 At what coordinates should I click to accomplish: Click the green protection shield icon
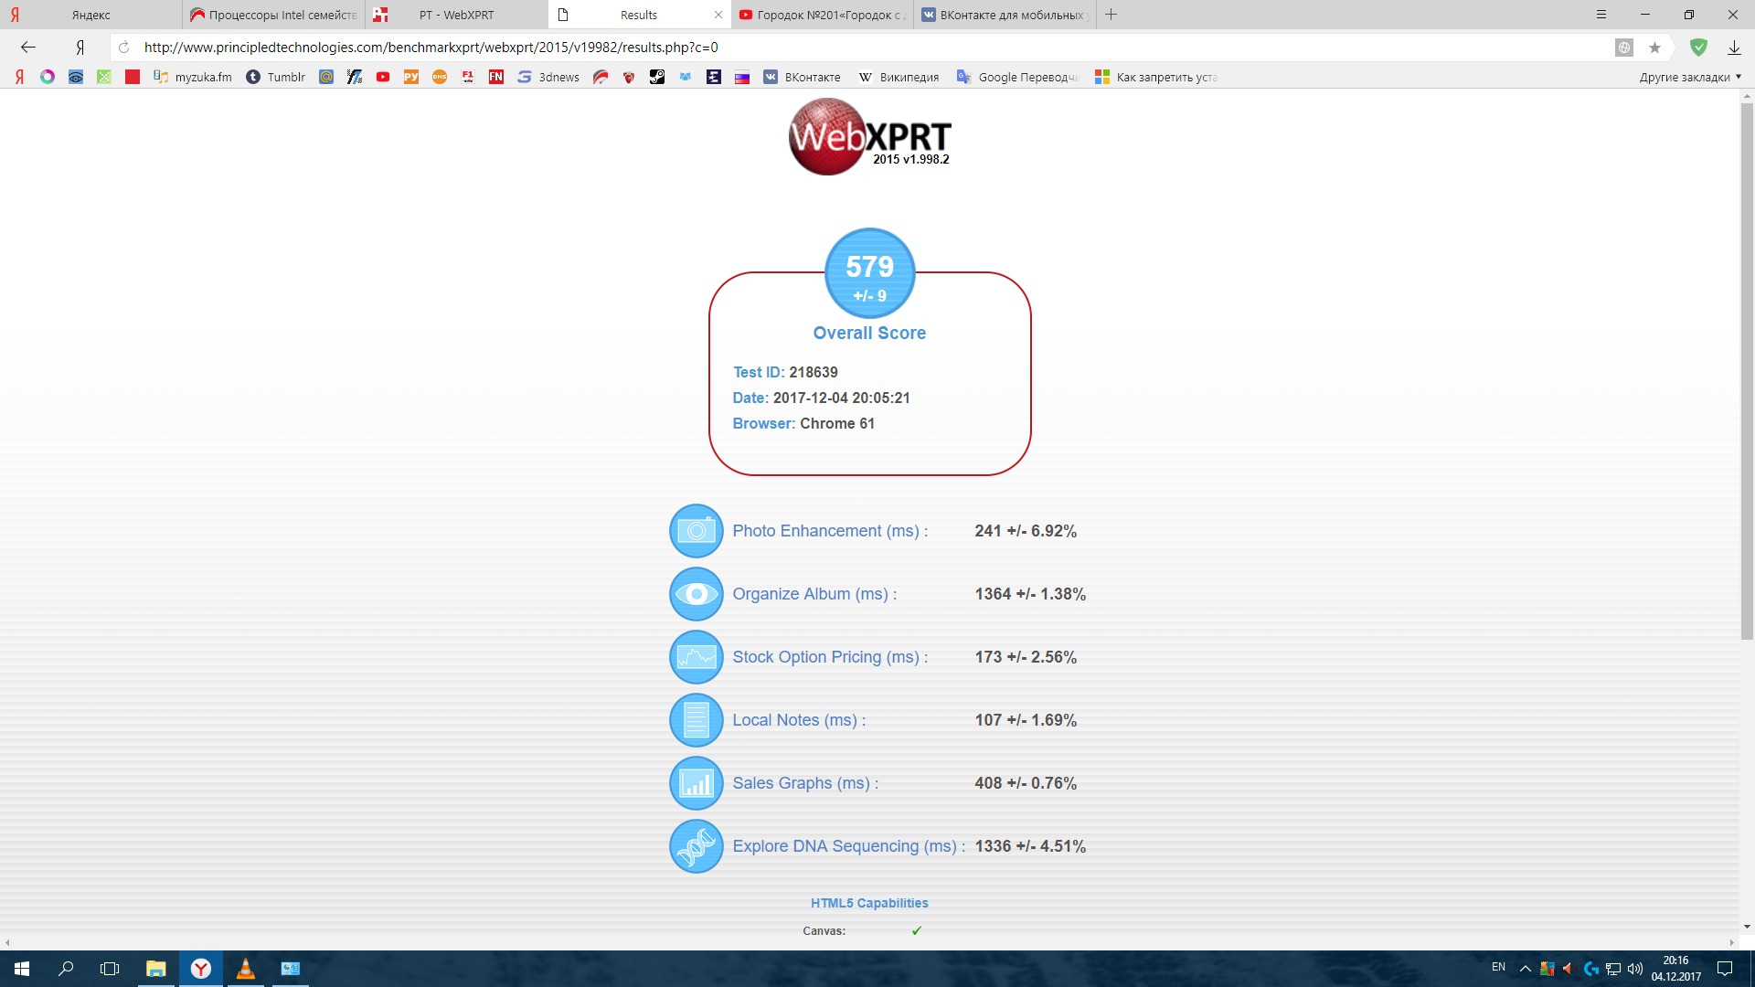[x=1698, y=48]
